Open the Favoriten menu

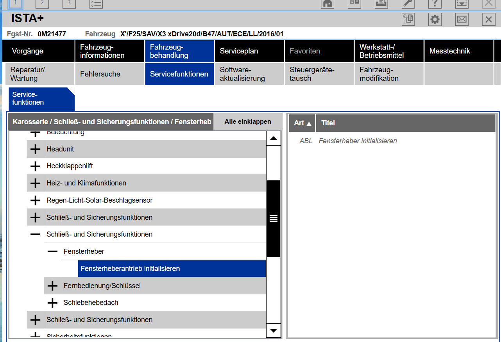pyautogui.click(x=319, y=51)
